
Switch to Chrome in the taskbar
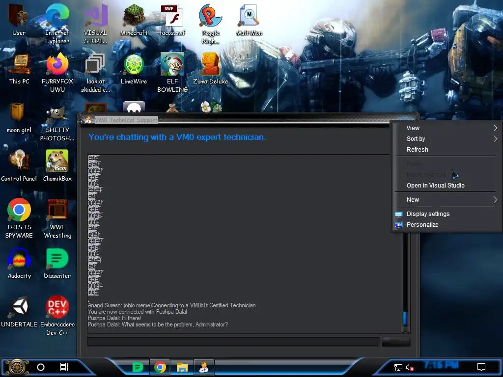[160, 367]
